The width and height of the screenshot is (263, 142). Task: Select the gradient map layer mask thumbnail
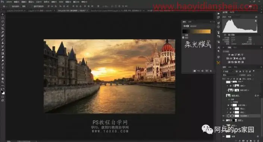(237, 116)
